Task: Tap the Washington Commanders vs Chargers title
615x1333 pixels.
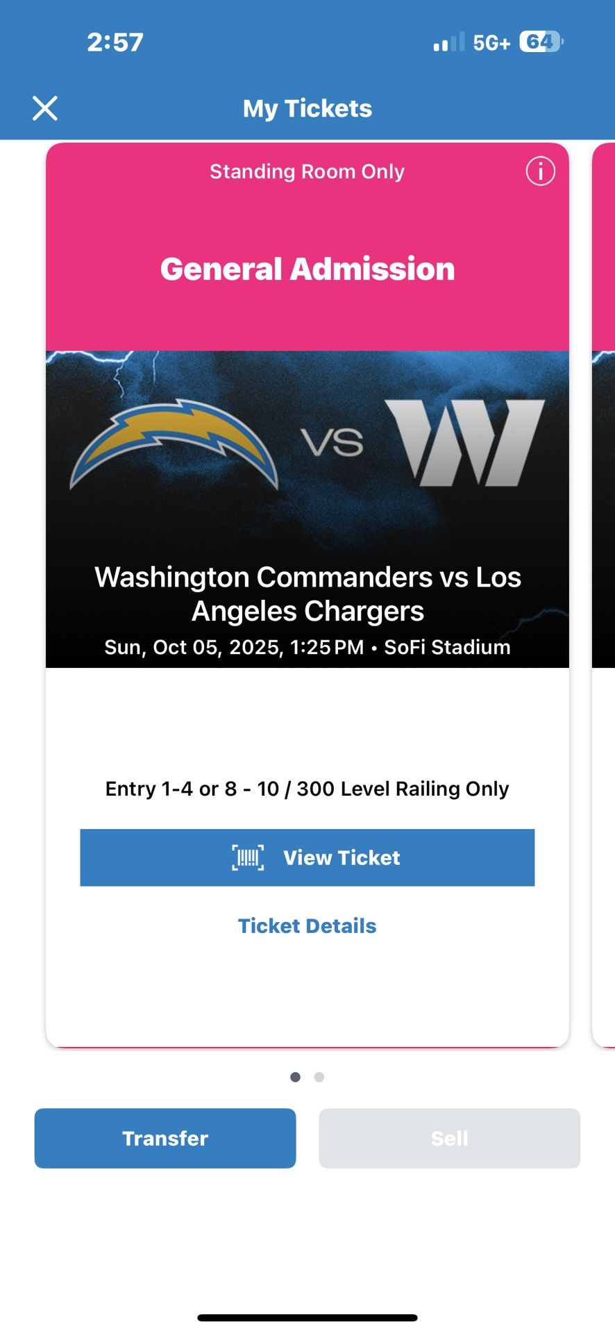Action: click(x=307, y=594)
